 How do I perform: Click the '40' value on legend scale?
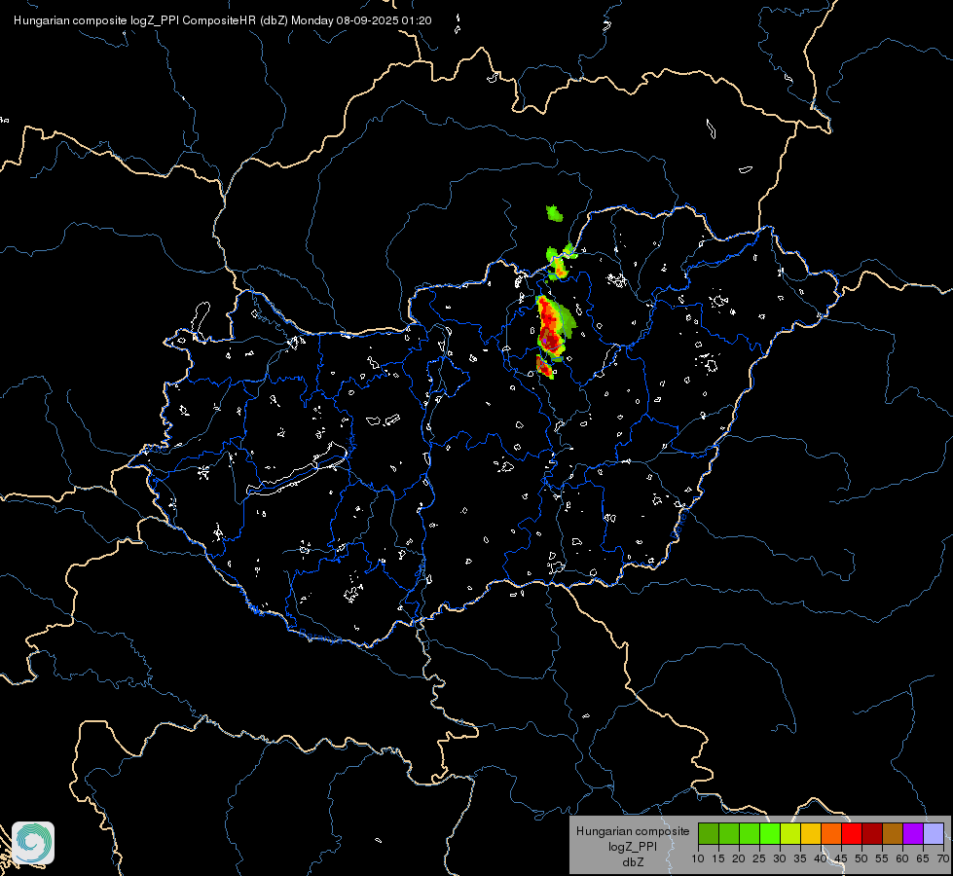pos(821,858)
